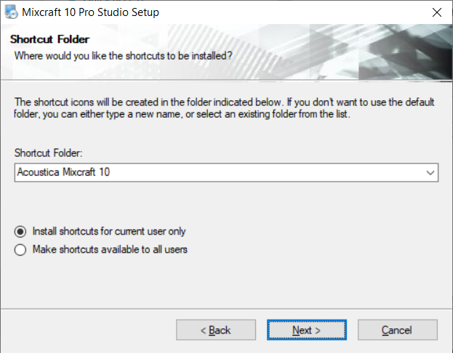This screenshot has height=353, width=453.
Task: Click the "Mixcraft 10 Pro Studio Setup" title text
Action: point(92,12)
